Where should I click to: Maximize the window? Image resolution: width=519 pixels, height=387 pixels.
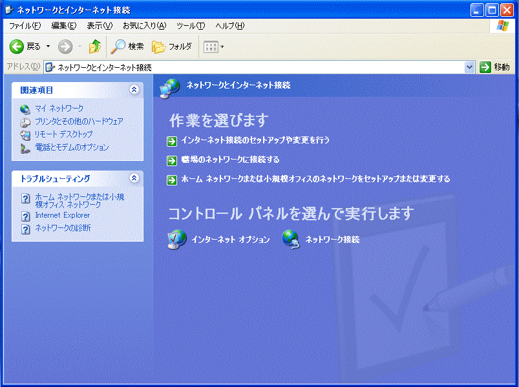click(492, 10)
